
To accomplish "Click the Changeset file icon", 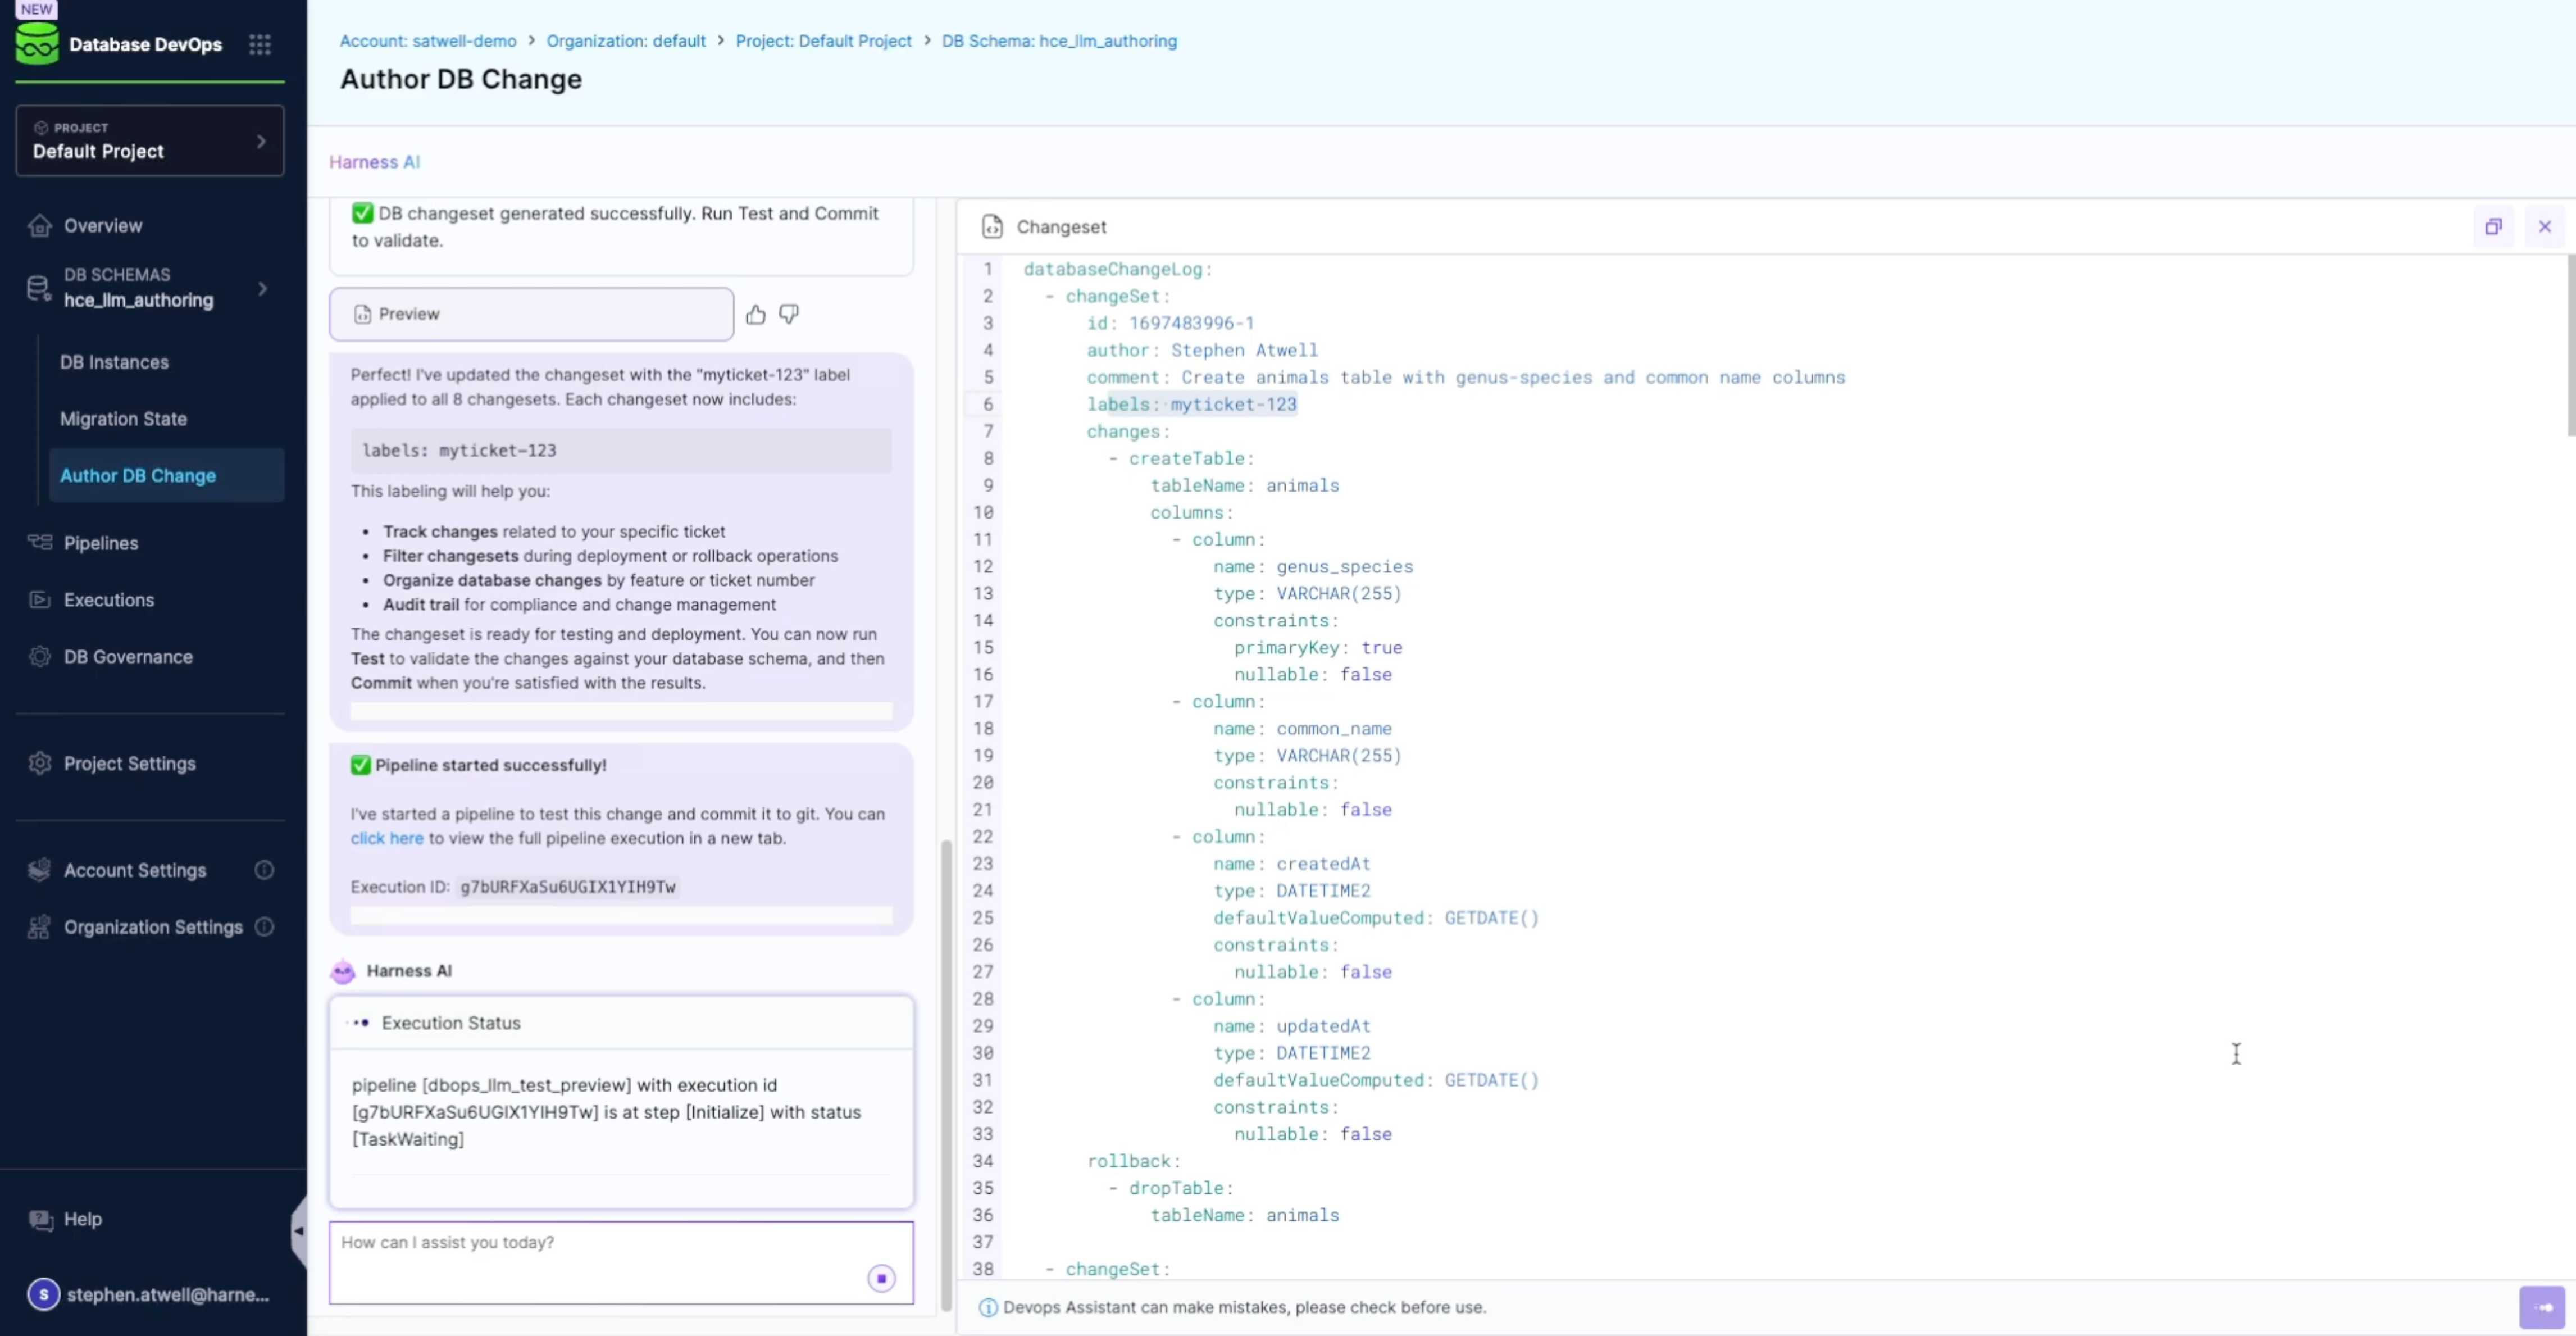I will pos(992,227).
